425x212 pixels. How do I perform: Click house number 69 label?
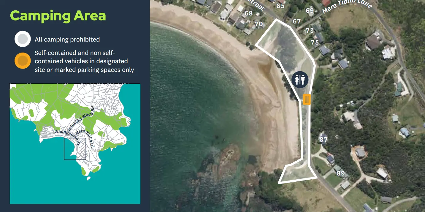310,11
